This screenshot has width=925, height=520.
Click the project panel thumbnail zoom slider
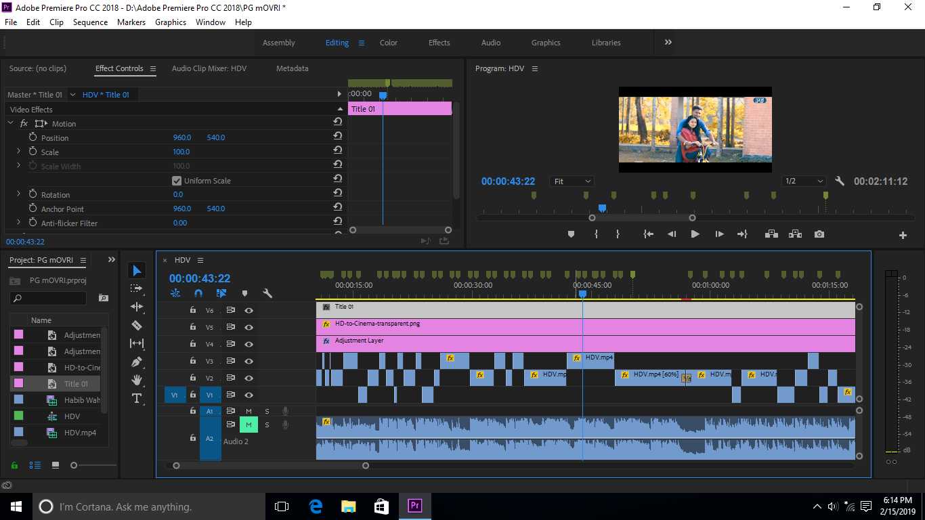pos(74,465)
